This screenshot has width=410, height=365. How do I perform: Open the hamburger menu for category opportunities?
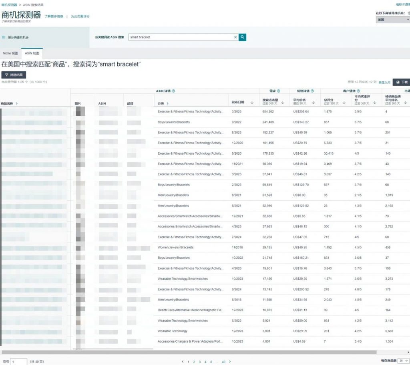4,37
